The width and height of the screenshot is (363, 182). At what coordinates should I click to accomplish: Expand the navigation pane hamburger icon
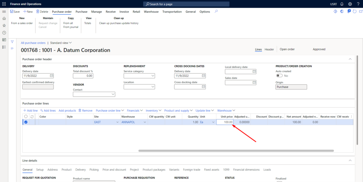[x=4, y=12]
